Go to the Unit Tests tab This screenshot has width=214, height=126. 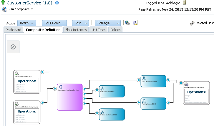pos(98,30)
